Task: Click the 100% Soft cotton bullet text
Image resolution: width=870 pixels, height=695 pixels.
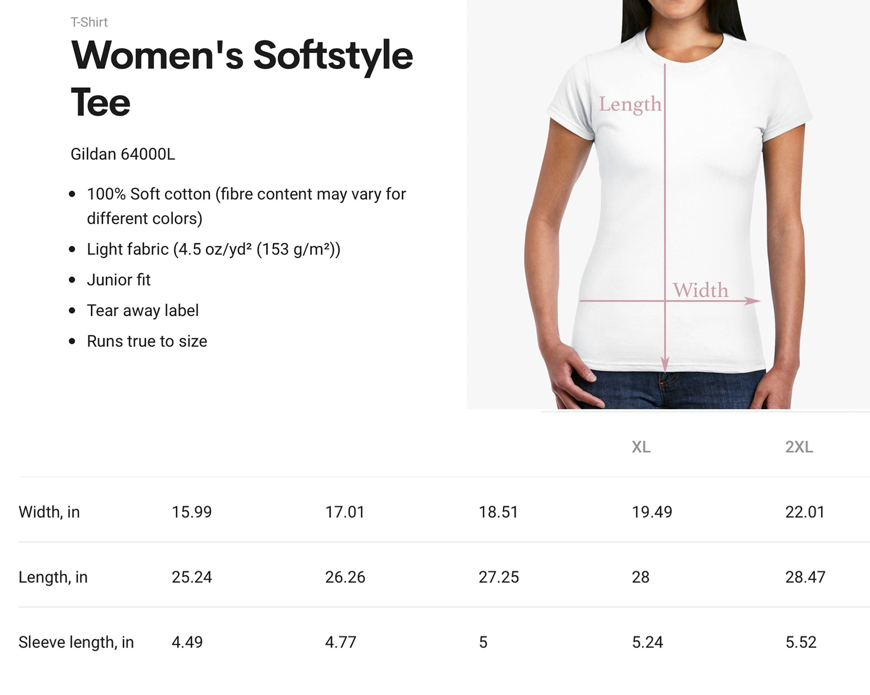Action: pyautogui.click(x=246, y=206)
